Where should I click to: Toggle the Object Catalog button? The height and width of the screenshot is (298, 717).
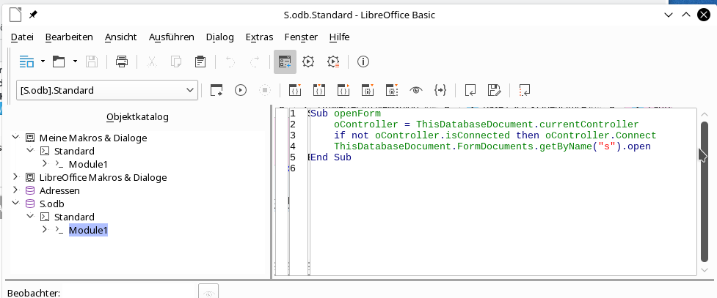pos(285,62)
